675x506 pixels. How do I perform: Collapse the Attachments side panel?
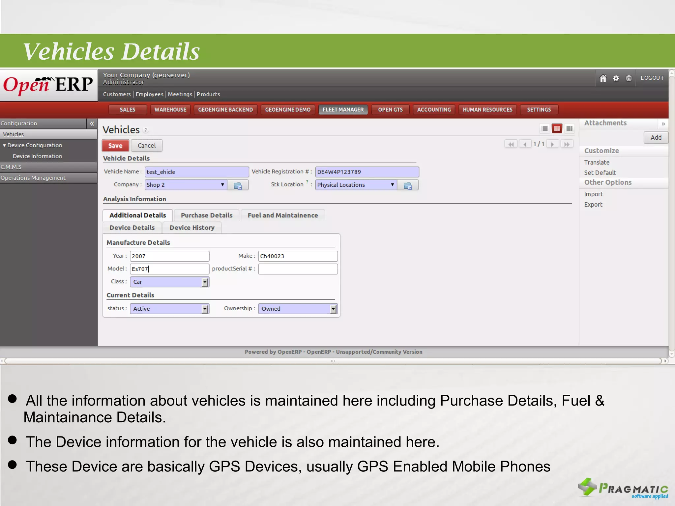coord(663,124)
